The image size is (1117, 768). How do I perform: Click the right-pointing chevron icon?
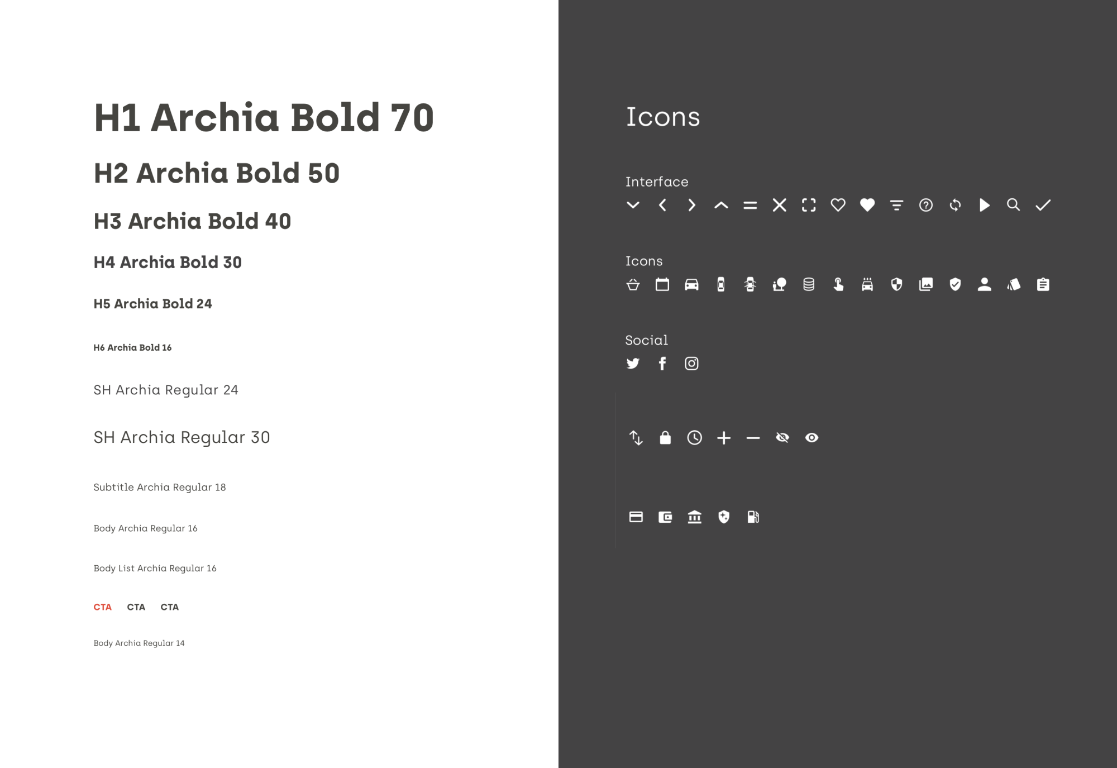click(692, 205)
